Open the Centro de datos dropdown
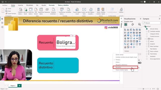 (31, 11)
